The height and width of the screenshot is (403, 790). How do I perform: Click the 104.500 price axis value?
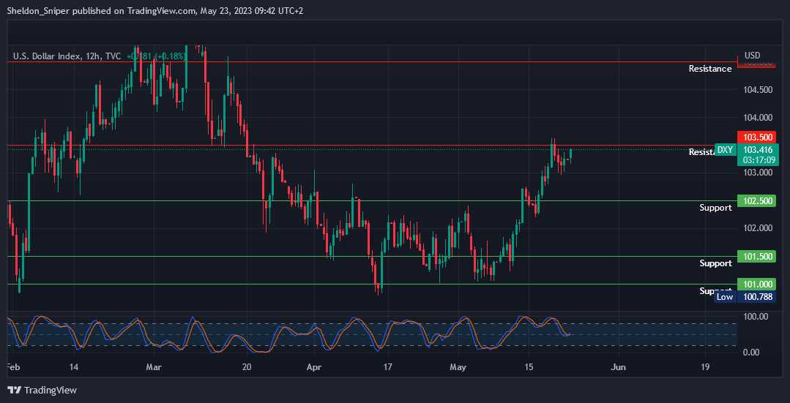coord(758,89)
